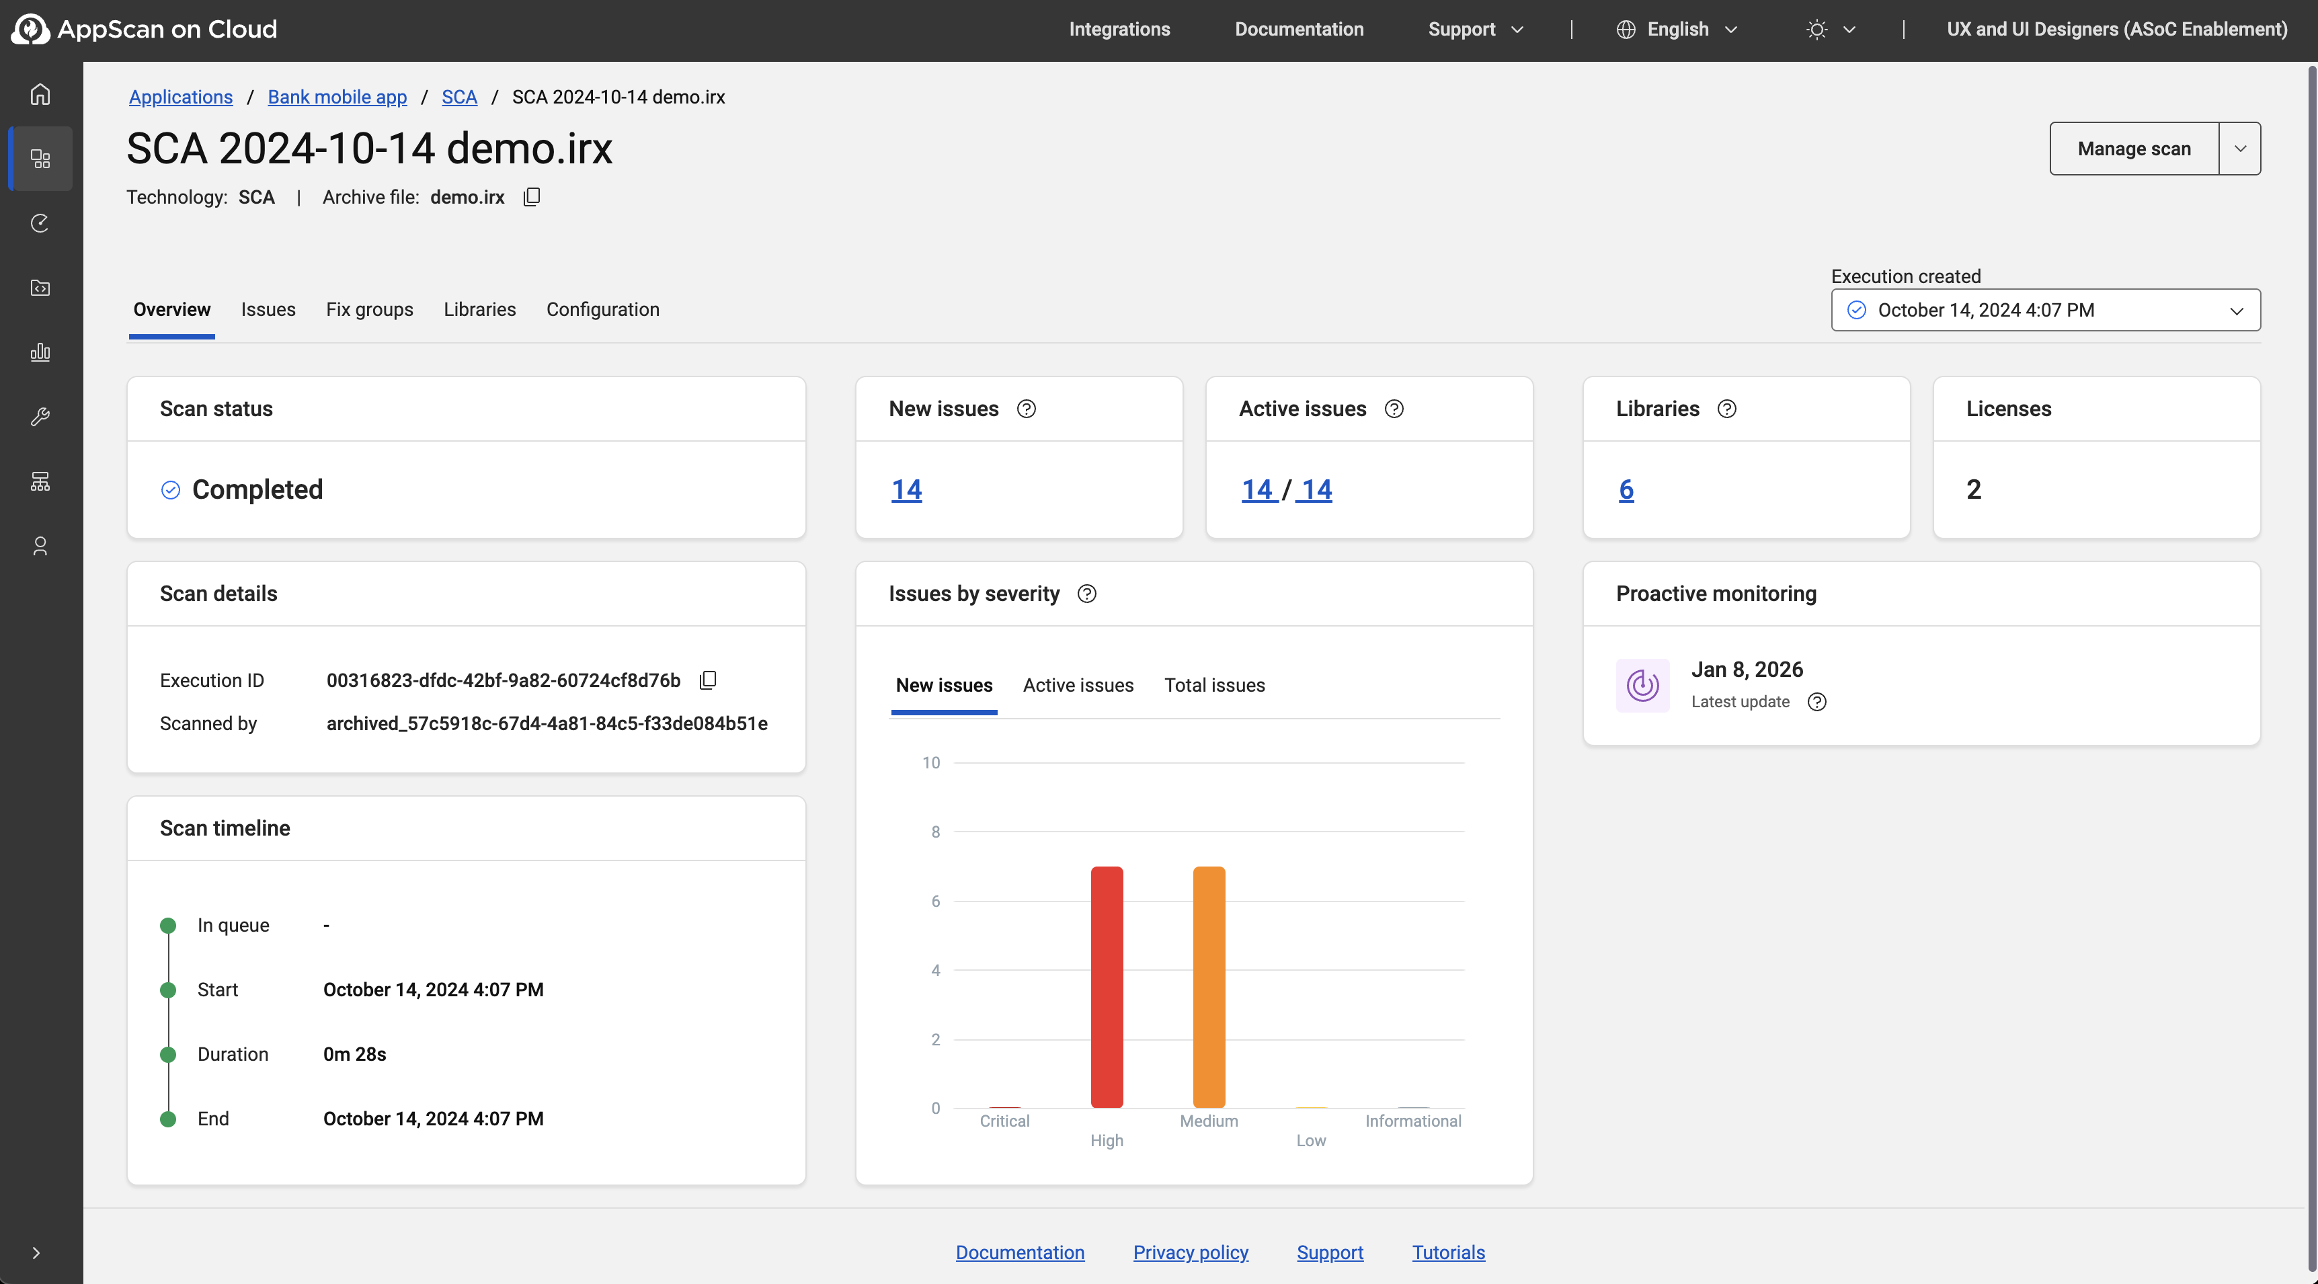The image size is (2318, 1284).
Task: Click the bar chart reports sidebar icon
Action: click(x=40, y=352)
